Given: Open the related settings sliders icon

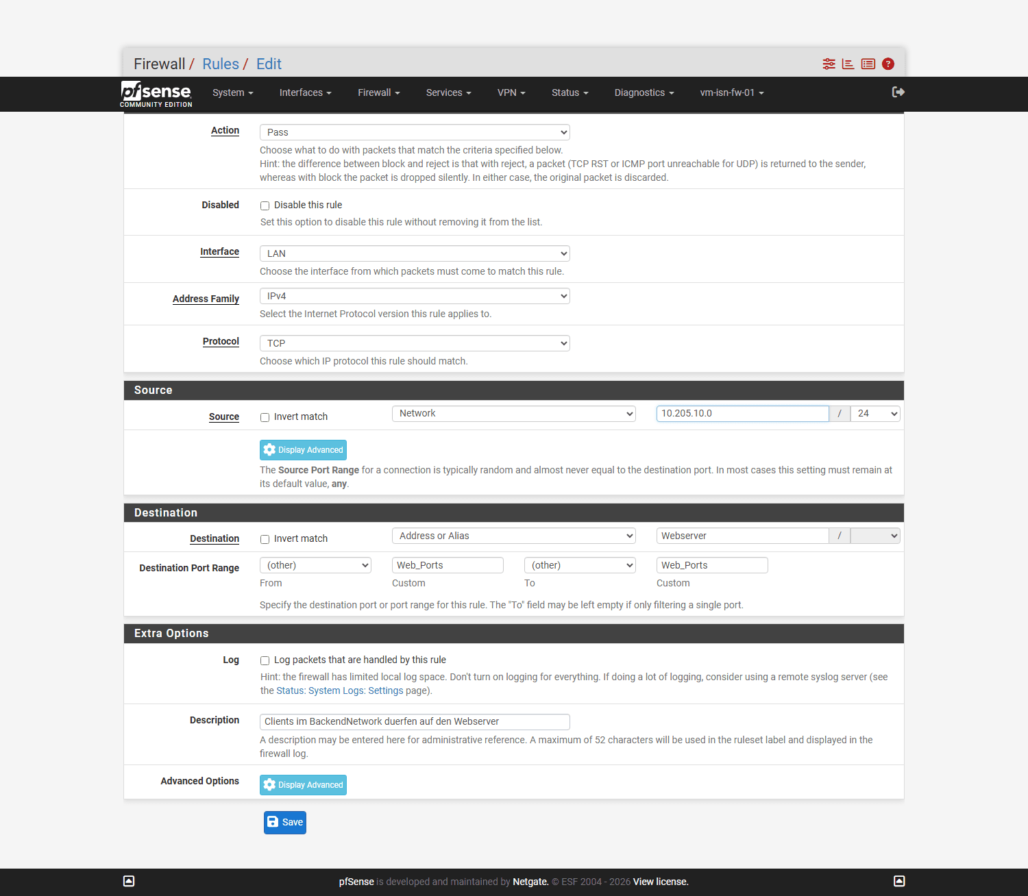Looking at the screenshot, I should coord(829,64).
